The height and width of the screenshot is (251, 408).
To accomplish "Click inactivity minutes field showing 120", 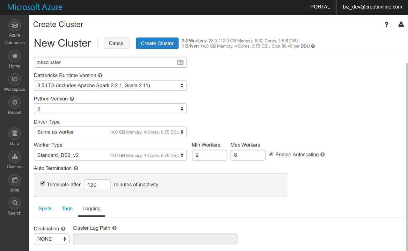I will click(97, 185).
